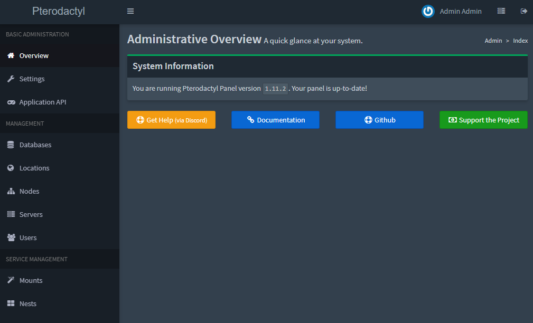533x323 pixels.
Task: Click the Github button
Action: 379,120
